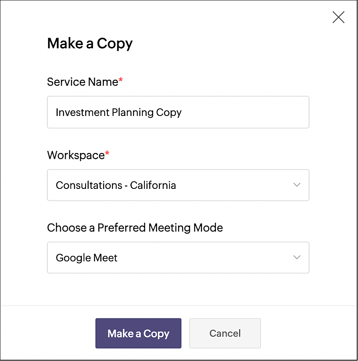
Task: Click the chevron beside Google Meet
Action: 297,257
